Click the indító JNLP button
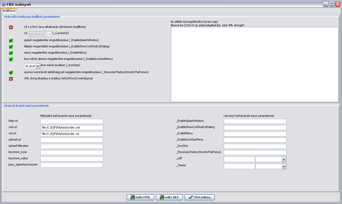342x204 pixels. click(x=169, y=197)
